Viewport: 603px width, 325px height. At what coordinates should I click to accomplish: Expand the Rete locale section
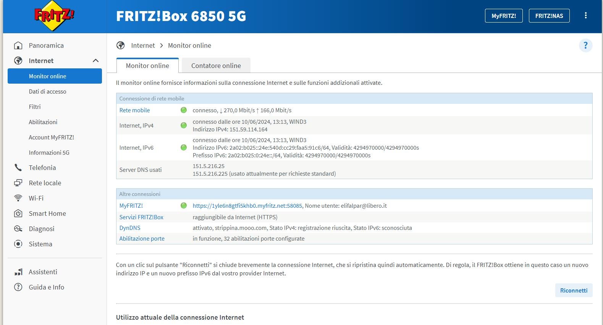[x=45, y=183]
